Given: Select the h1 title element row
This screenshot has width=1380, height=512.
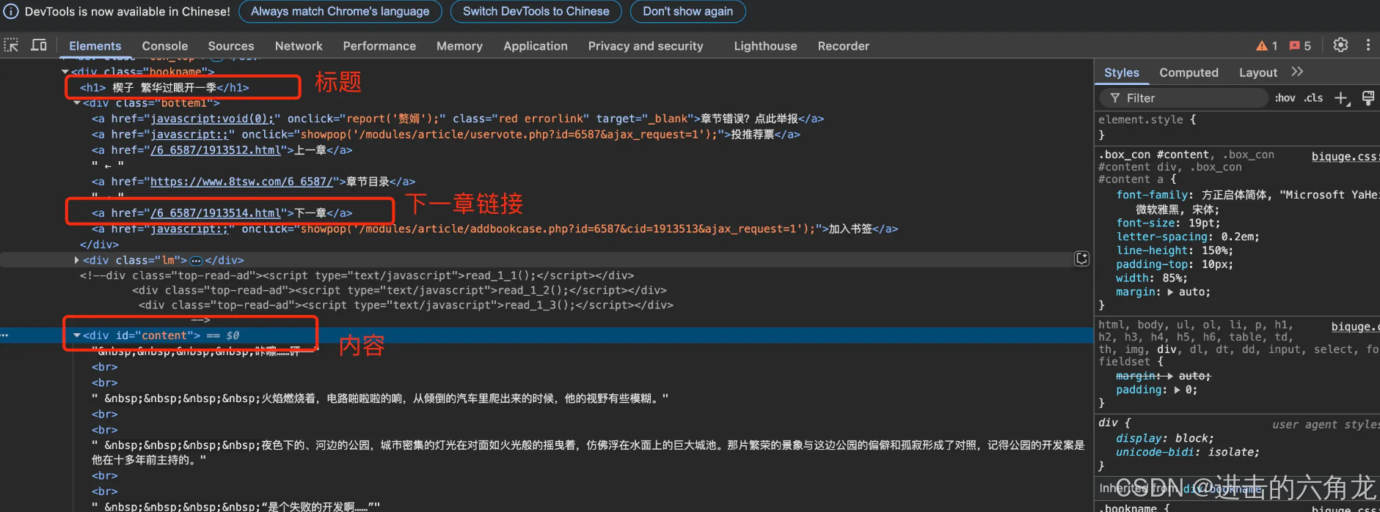Looking at the screenshot, I should point(164,88).
